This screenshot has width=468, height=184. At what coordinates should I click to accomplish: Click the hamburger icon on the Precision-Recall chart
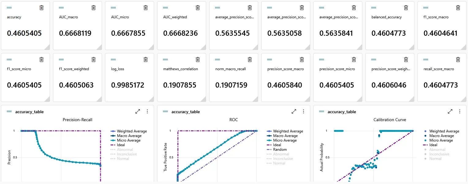click(x=10, y=112)
